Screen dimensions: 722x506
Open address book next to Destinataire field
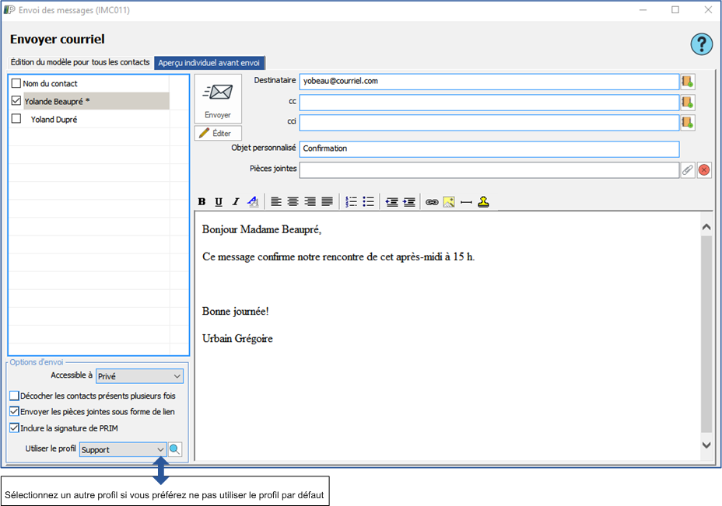(687, 82)
